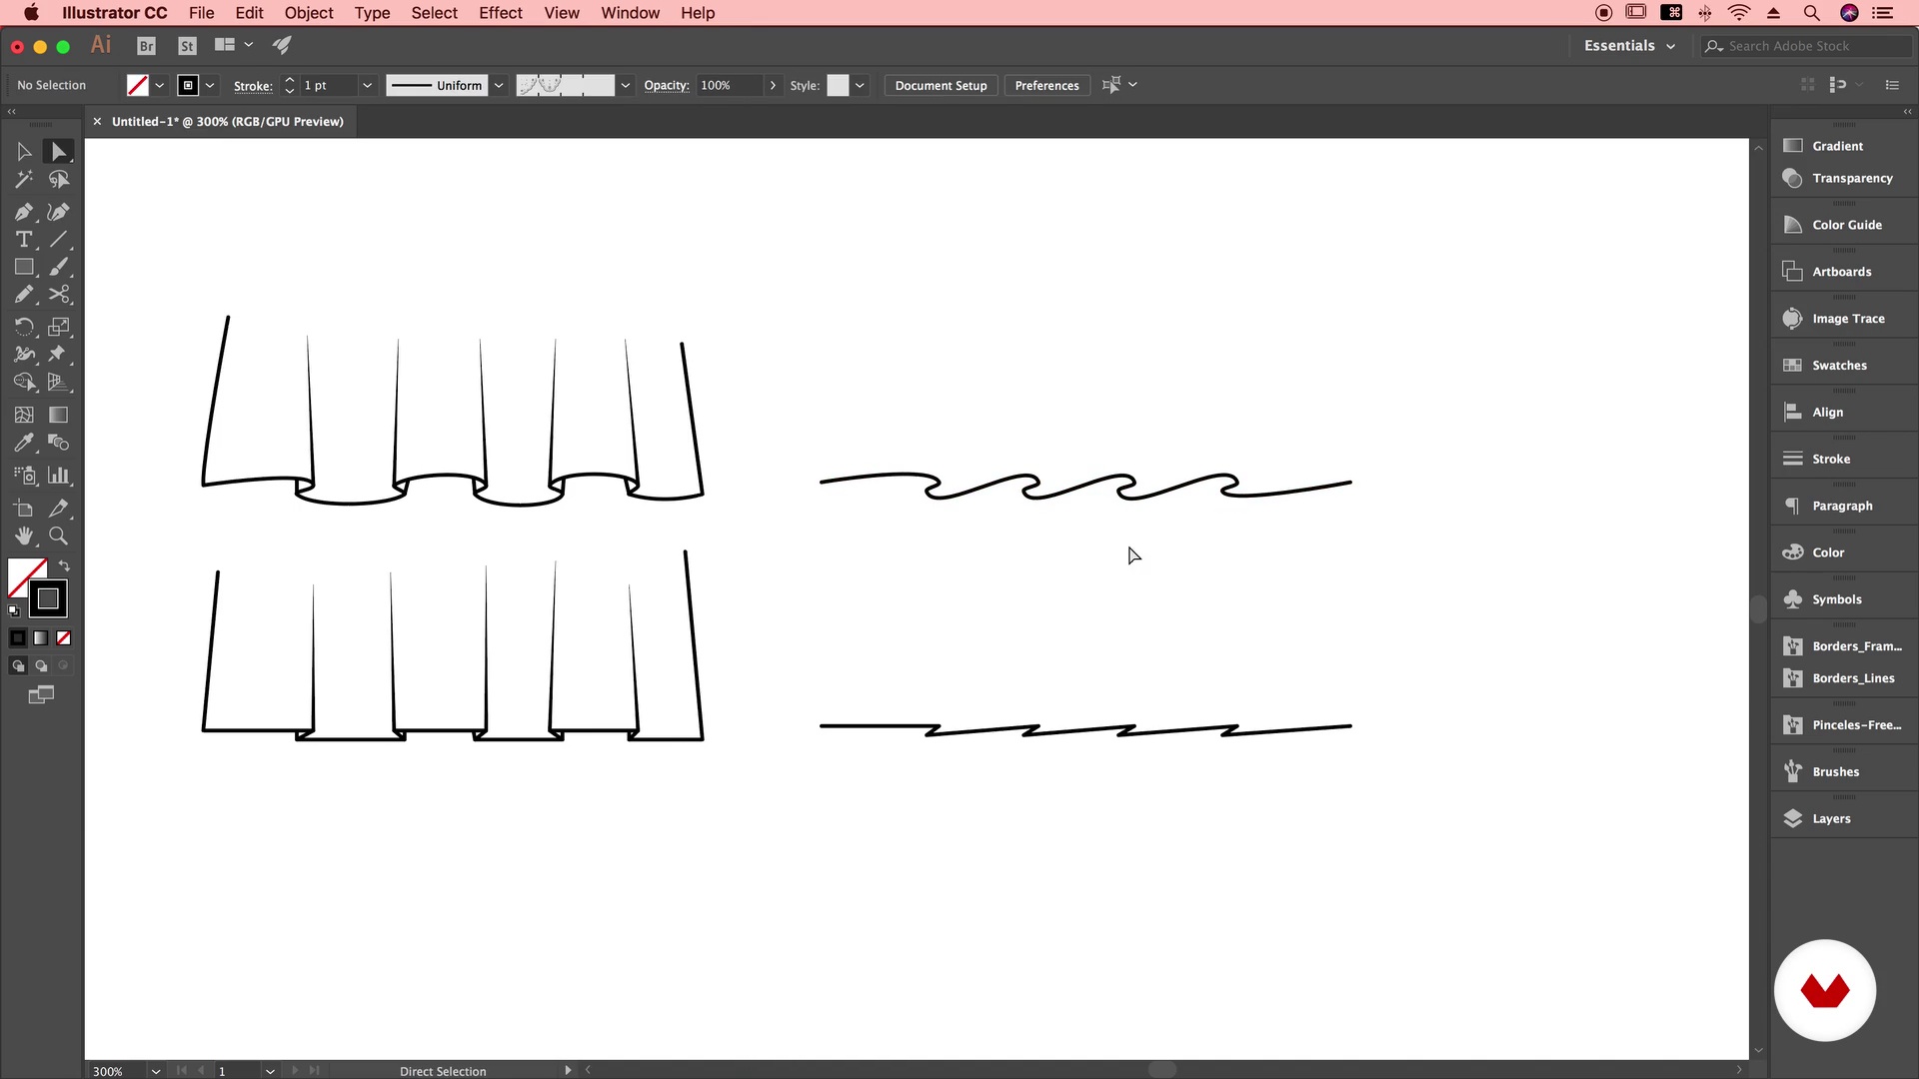Select the Gradient tool in toolbar
The width and height of the screenshot is (1919, 1079).
(59, 415)
